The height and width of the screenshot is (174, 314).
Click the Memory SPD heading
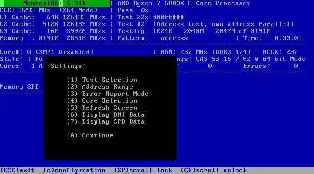[x=19, y=87]
